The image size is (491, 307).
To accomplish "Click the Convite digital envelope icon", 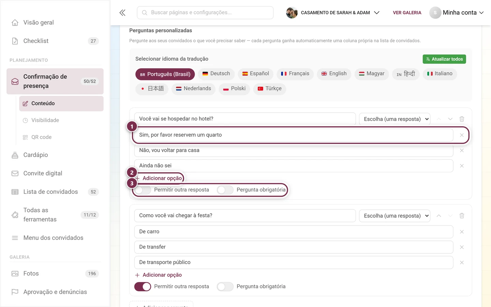I will (x=15, y=173).
